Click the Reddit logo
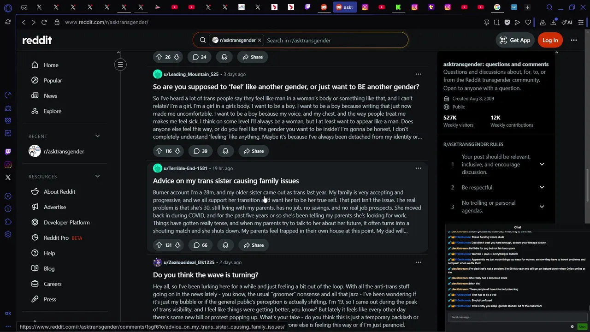This screenshot has height=332, width=590. point(37,40)
